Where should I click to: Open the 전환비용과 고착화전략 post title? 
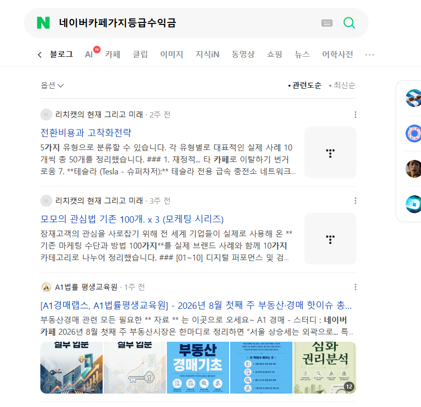[86, 133]
